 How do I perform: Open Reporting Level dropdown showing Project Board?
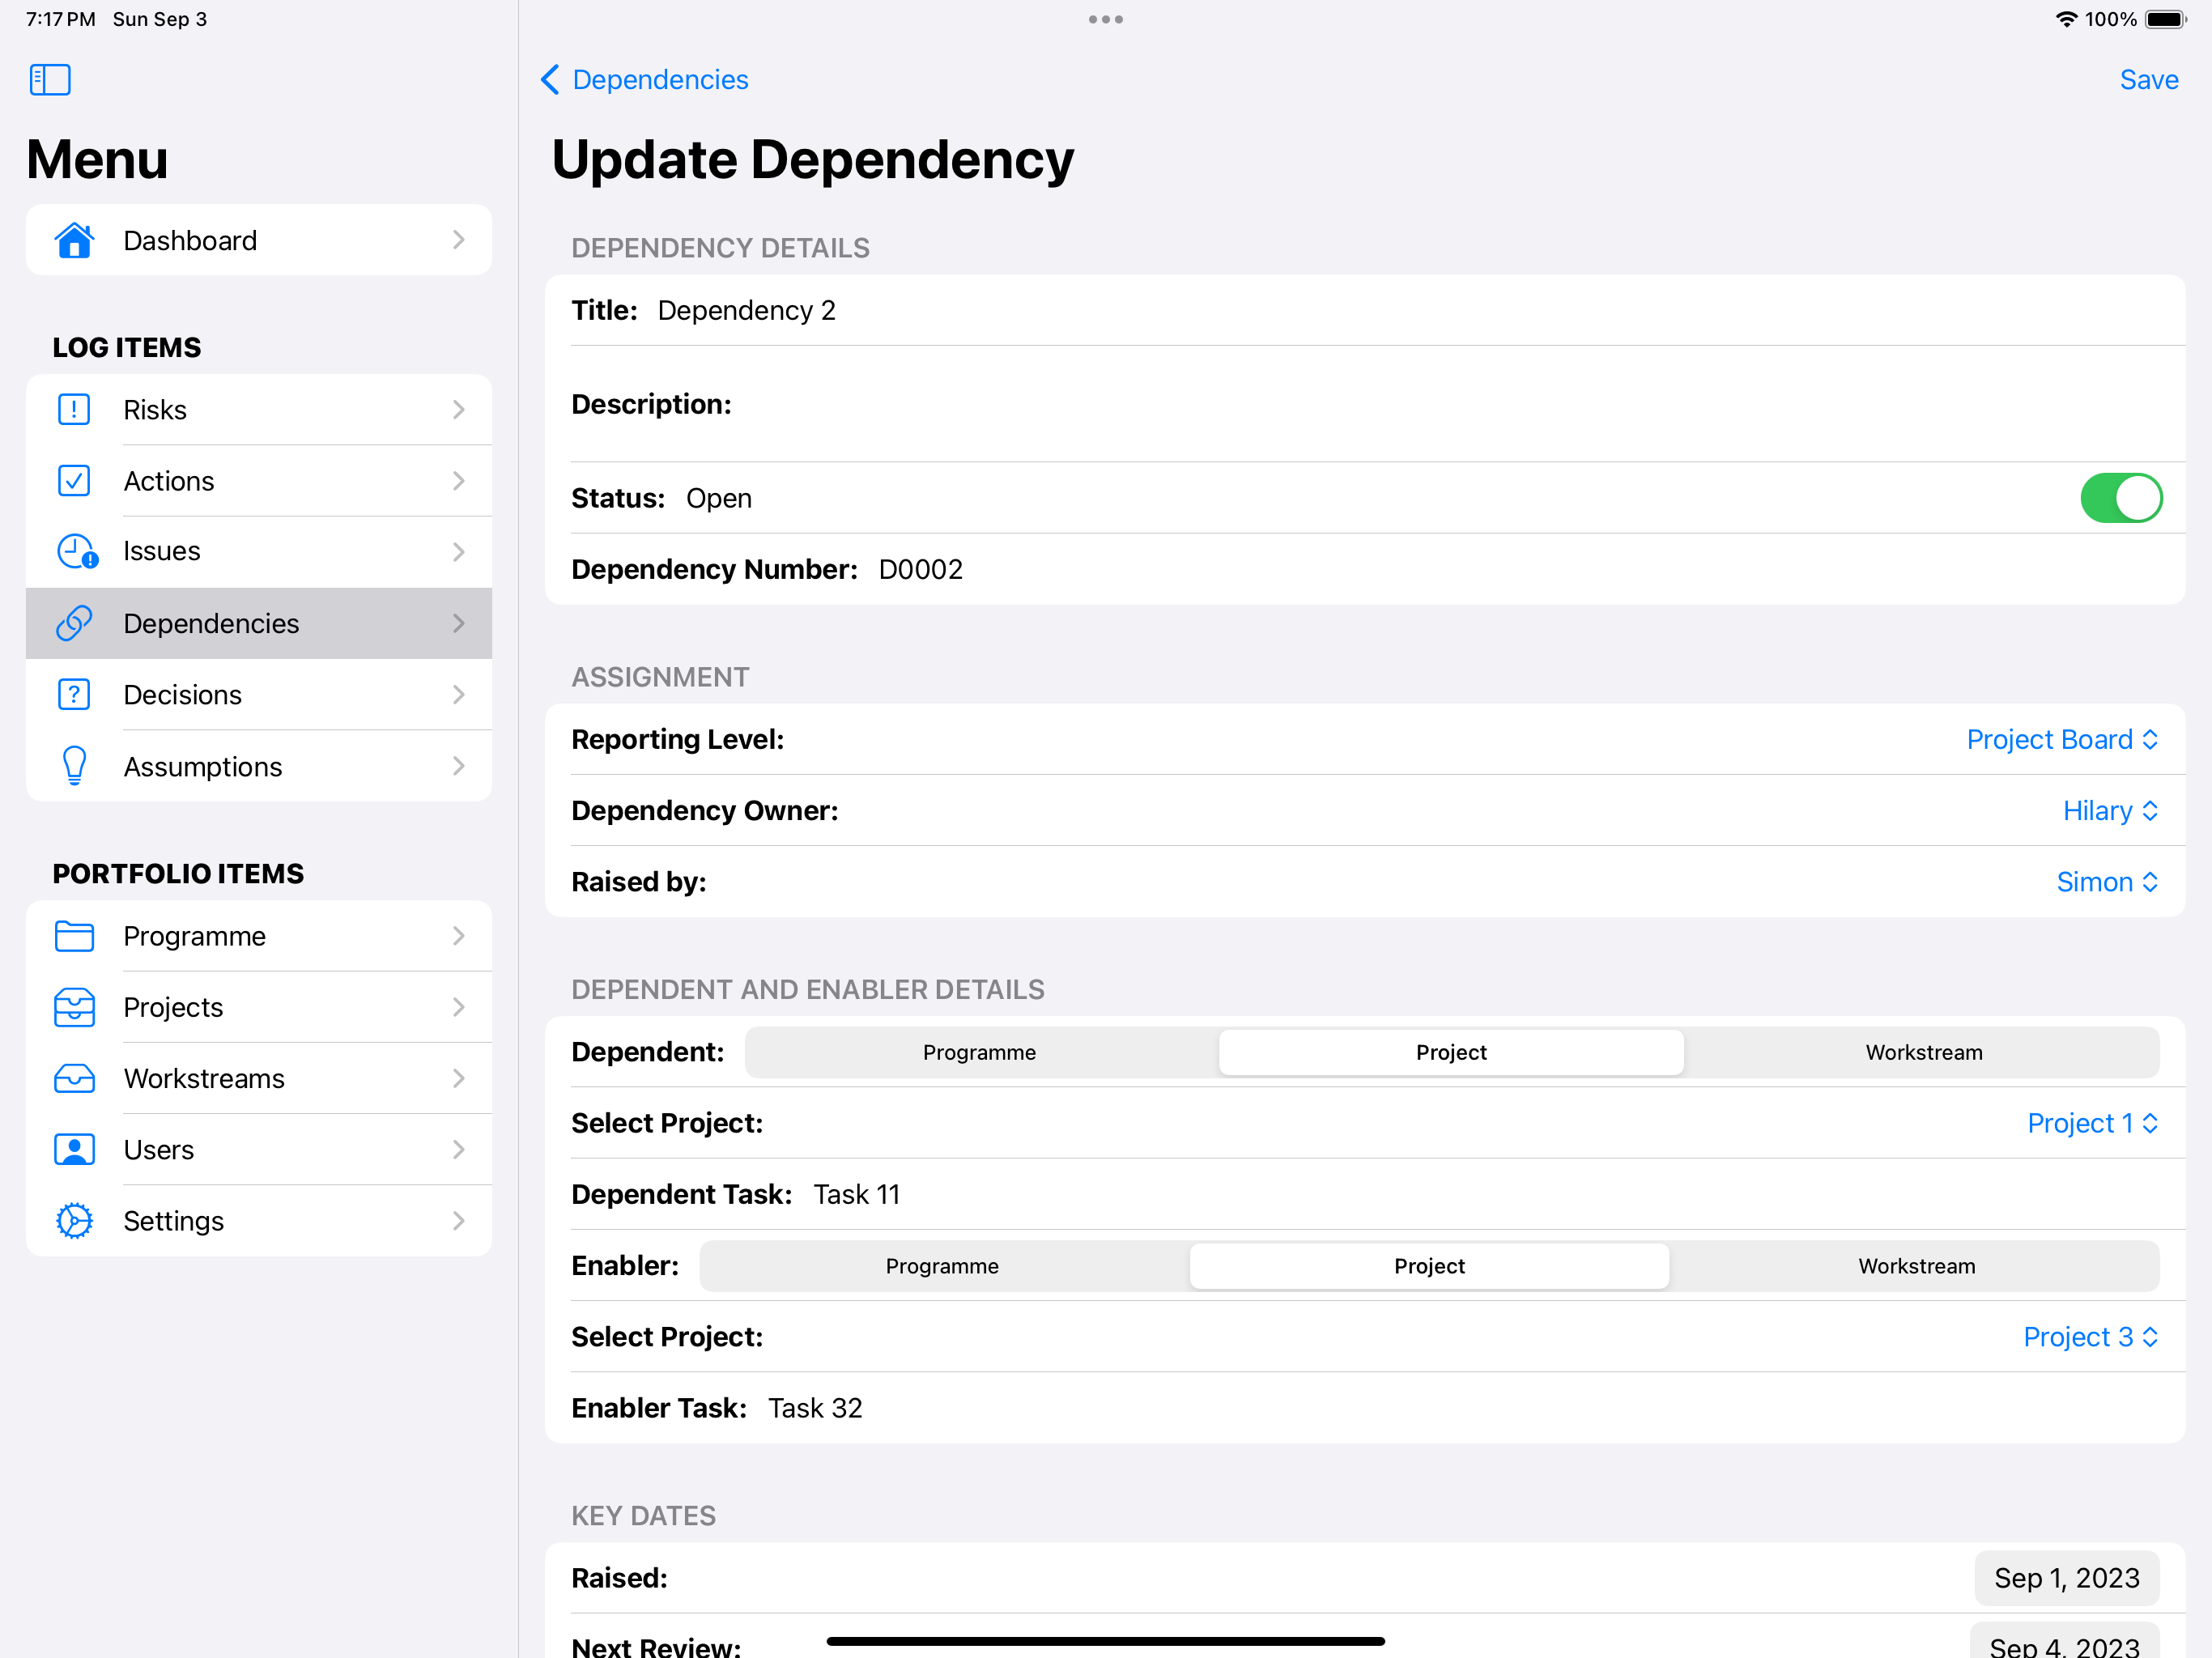tap(2062, 739)
